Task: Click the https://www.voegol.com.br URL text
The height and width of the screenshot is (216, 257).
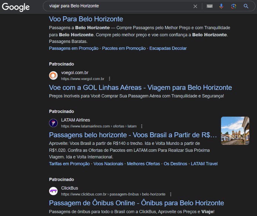Action: (82, 79)
